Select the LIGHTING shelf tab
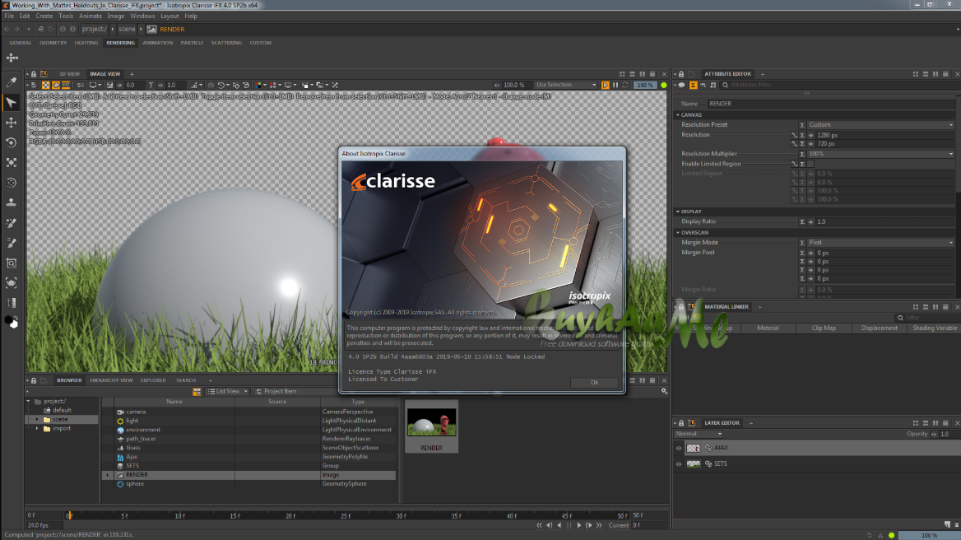The image size is (961, 540). 86,43
